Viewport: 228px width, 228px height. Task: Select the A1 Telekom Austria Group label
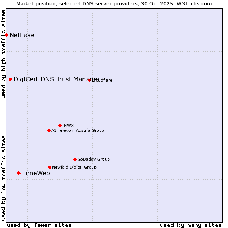(78, 131)
